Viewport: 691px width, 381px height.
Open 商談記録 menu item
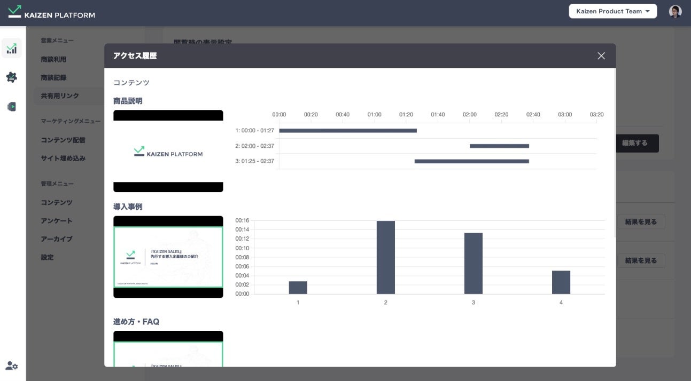(53, 77)
